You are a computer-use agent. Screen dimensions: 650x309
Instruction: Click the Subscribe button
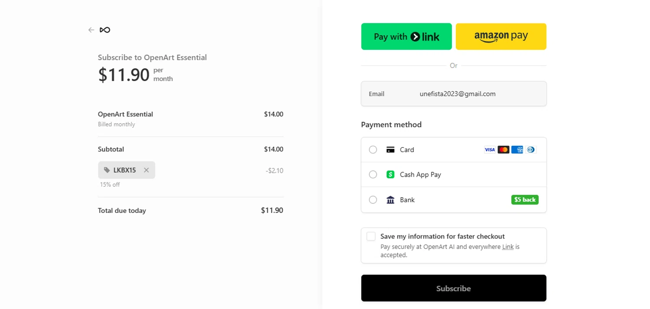click(x=454, y=288)
